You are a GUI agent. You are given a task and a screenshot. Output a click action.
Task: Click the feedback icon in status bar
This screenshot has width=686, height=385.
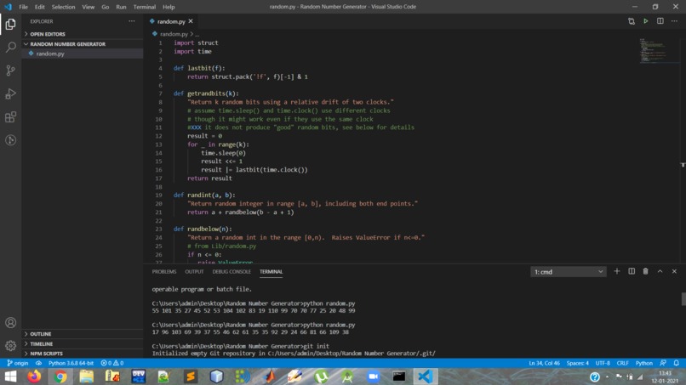(663, 363)
